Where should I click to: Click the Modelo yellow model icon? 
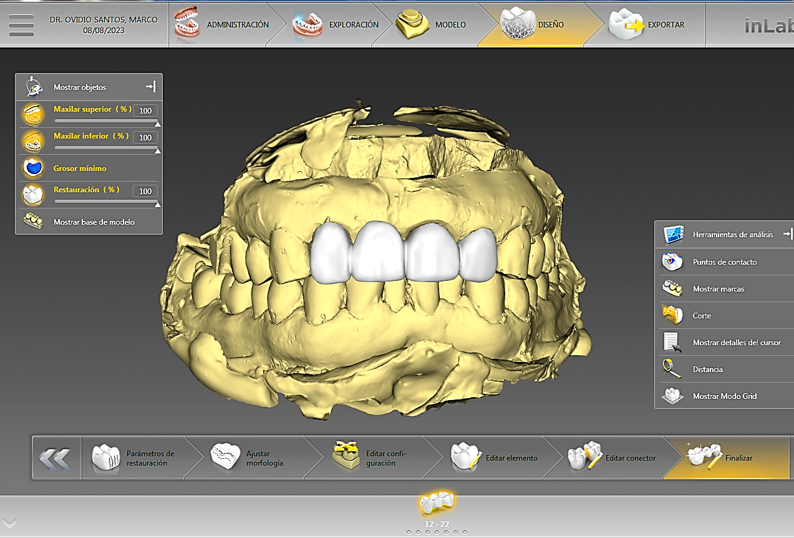(411, 24)
